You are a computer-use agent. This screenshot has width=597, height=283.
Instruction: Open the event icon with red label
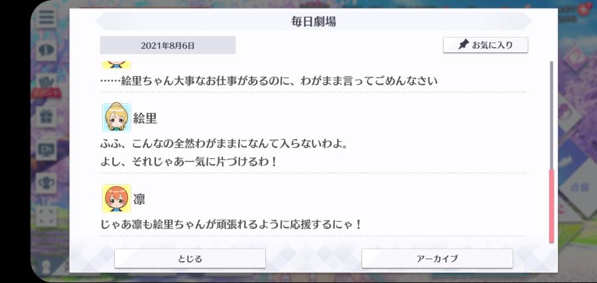click(46, 85)
